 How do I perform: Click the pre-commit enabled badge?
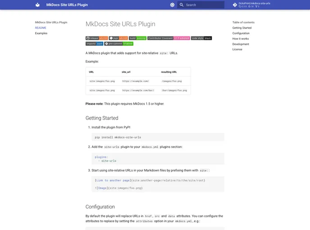click(119, 44)
